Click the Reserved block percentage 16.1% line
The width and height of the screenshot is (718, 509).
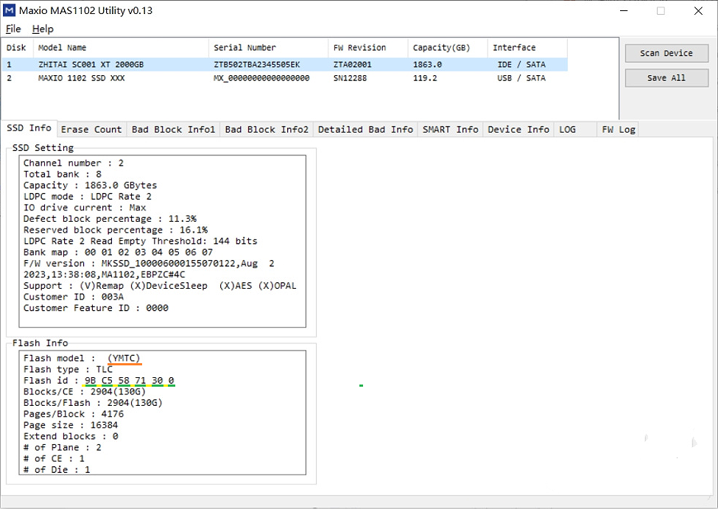(116, 230)
